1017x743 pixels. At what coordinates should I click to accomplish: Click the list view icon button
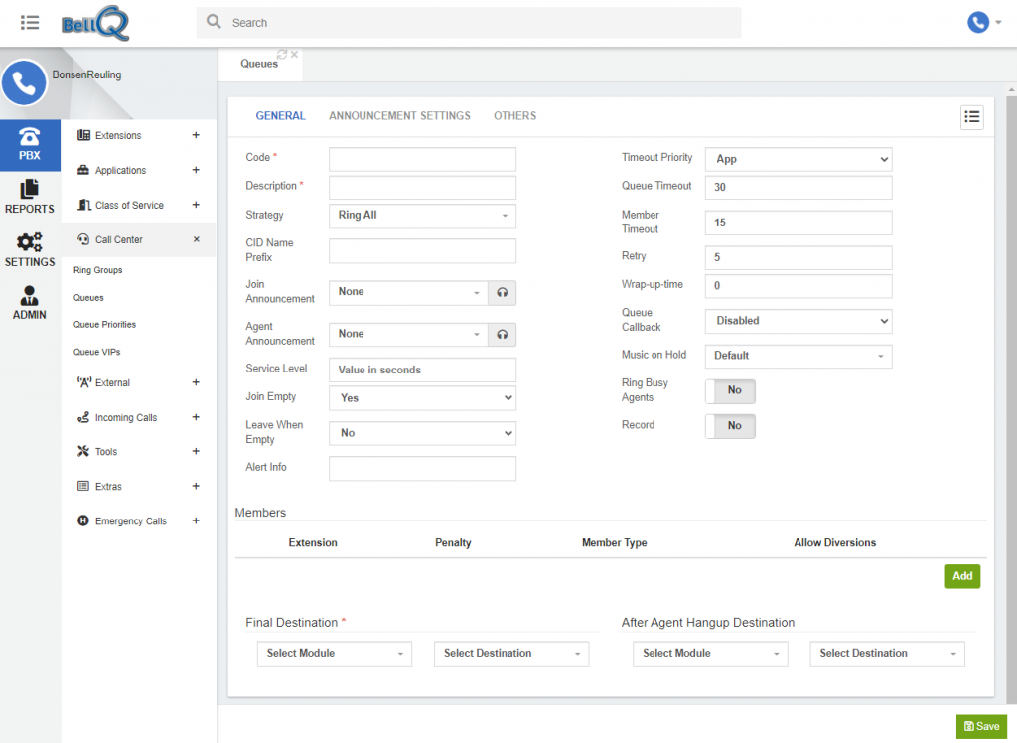(971, 117)
